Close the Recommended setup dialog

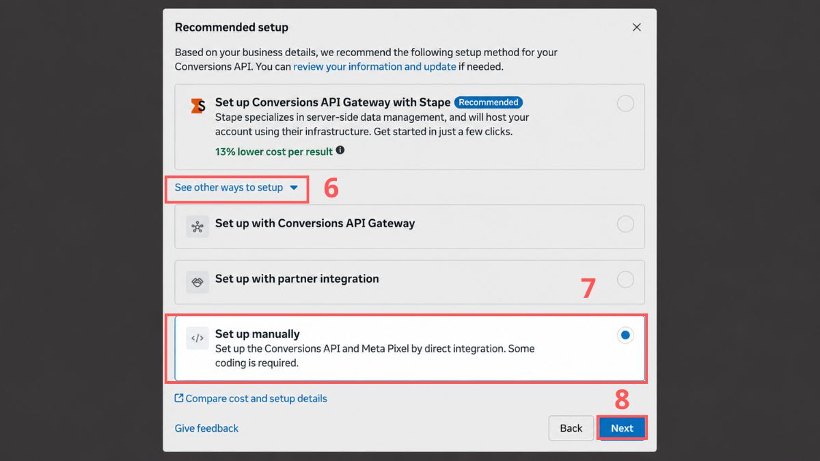point(636,27)
